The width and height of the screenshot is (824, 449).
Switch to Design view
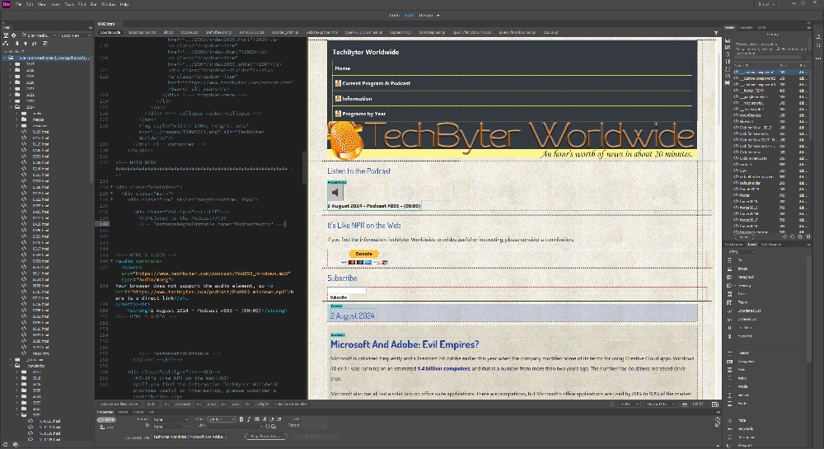point(426,15)
